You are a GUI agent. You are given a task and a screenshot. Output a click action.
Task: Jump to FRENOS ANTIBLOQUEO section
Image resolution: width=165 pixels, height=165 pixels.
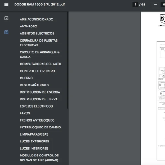(x=37, y=120)
